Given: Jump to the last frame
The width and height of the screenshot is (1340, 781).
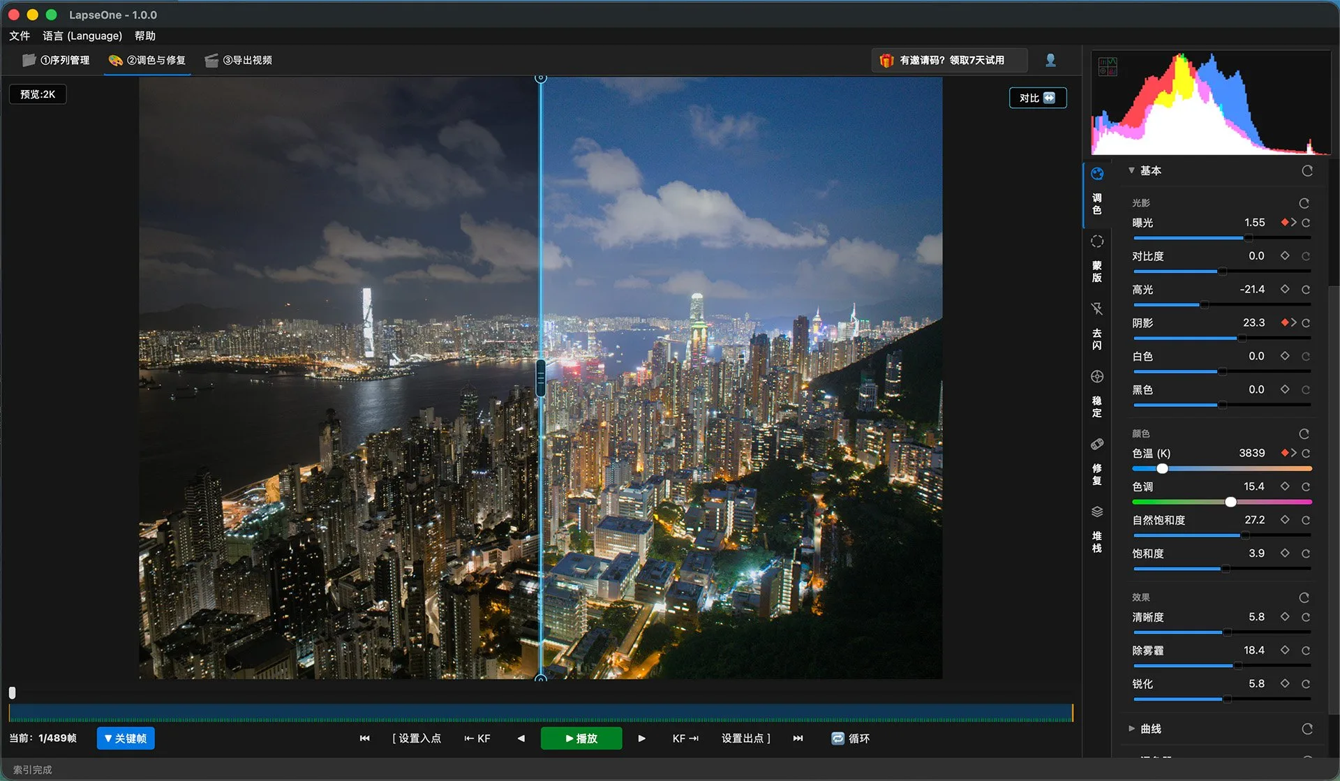Looking at the screenshot, I should (798, 738).
